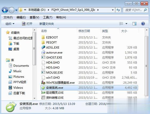Toggle the preview pane icon

134,24
